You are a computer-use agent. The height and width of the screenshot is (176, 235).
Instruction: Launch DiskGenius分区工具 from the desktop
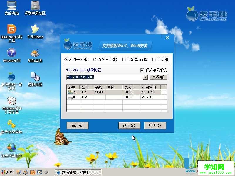click(x=12, y=33)
